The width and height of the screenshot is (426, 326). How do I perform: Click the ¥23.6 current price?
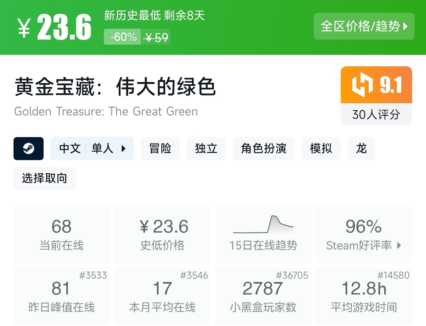coord(55,27)
